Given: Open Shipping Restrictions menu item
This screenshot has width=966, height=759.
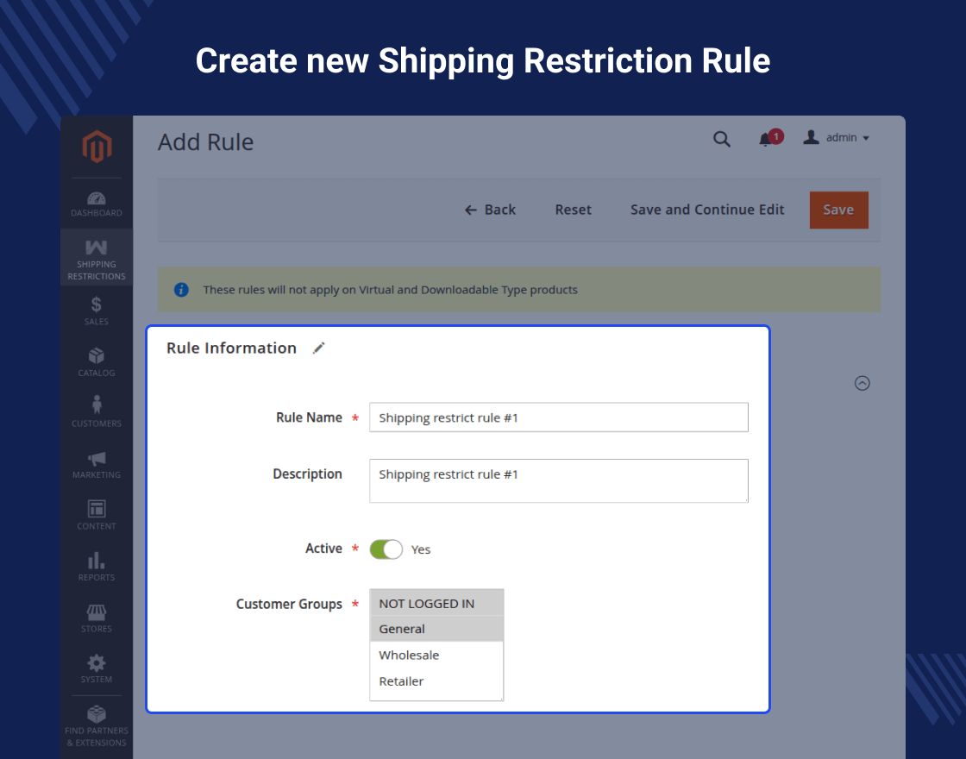Looking at the screenshot, I should click(97, 259).
